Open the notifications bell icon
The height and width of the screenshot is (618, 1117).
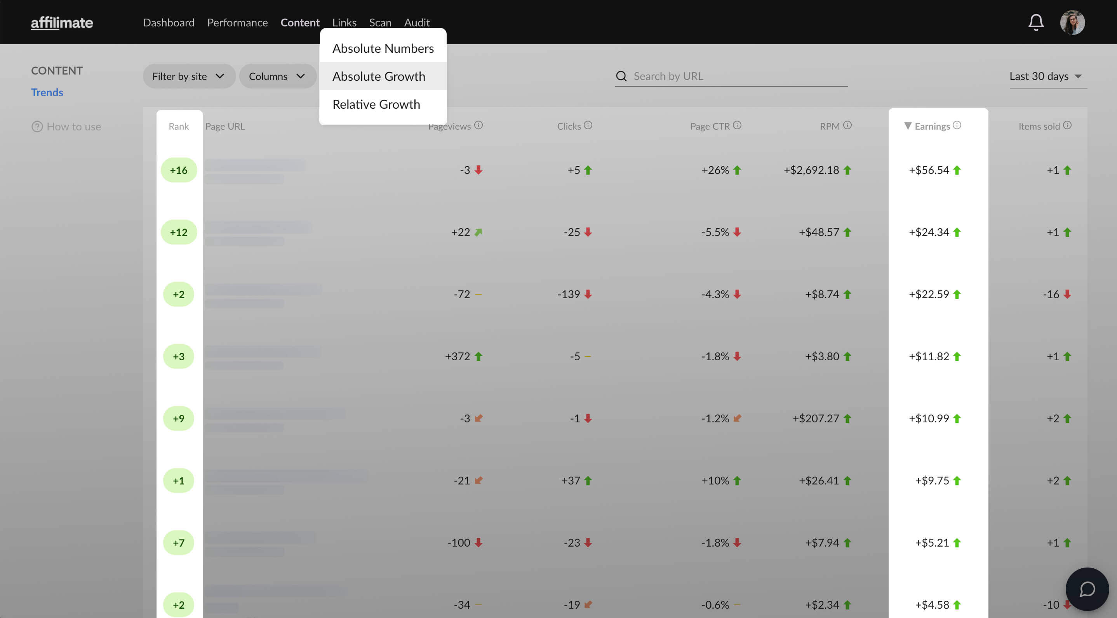click(1037, 21)
